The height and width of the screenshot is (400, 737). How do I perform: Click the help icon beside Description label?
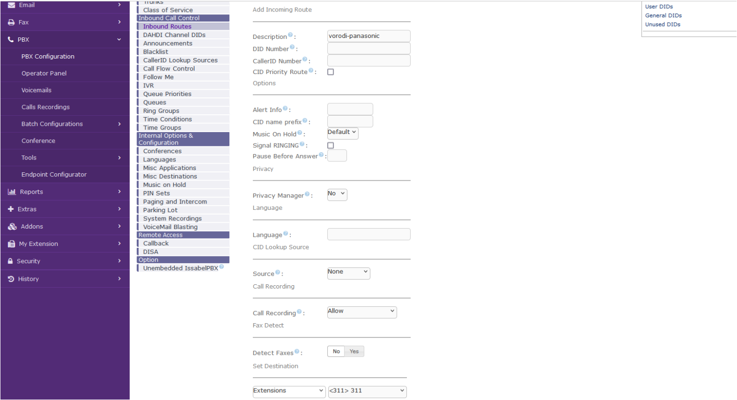[x=290, y=35]
